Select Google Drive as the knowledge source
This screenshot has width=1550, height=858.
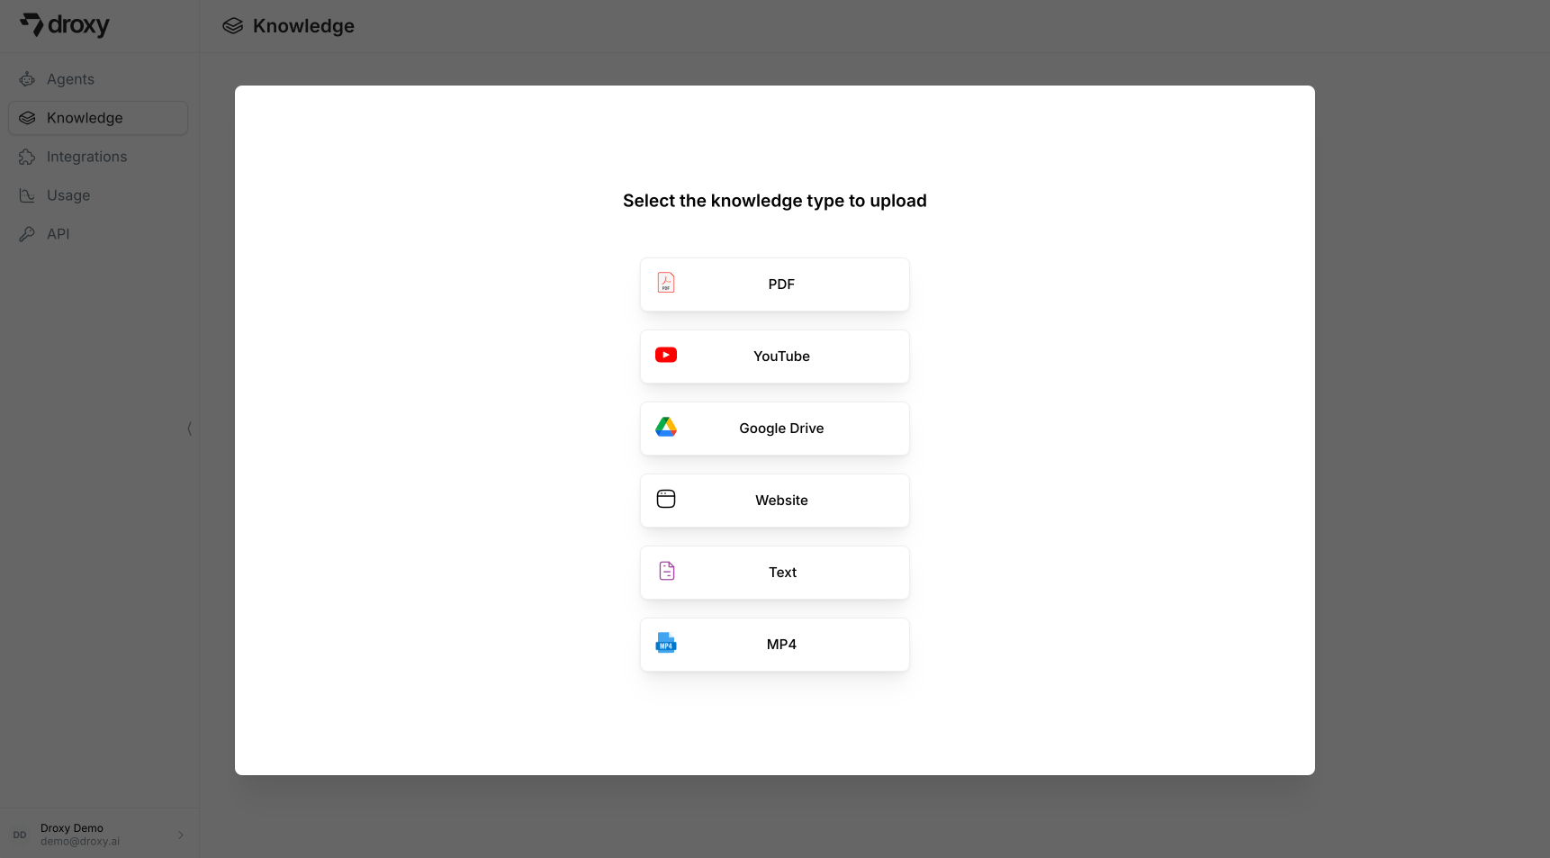774,428
